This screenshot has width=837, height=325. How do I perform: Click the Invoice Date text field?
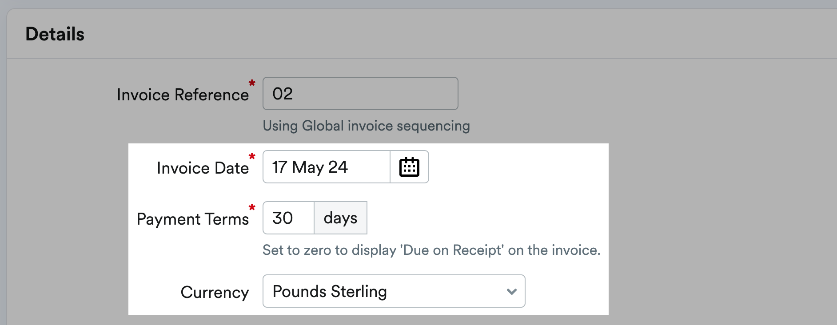(327, 167)
